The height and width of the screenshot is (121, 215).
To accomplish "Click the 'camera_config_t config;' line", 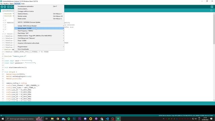I will pos(16,83).
